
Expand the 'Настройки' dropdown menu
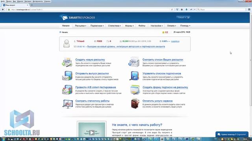157,26
